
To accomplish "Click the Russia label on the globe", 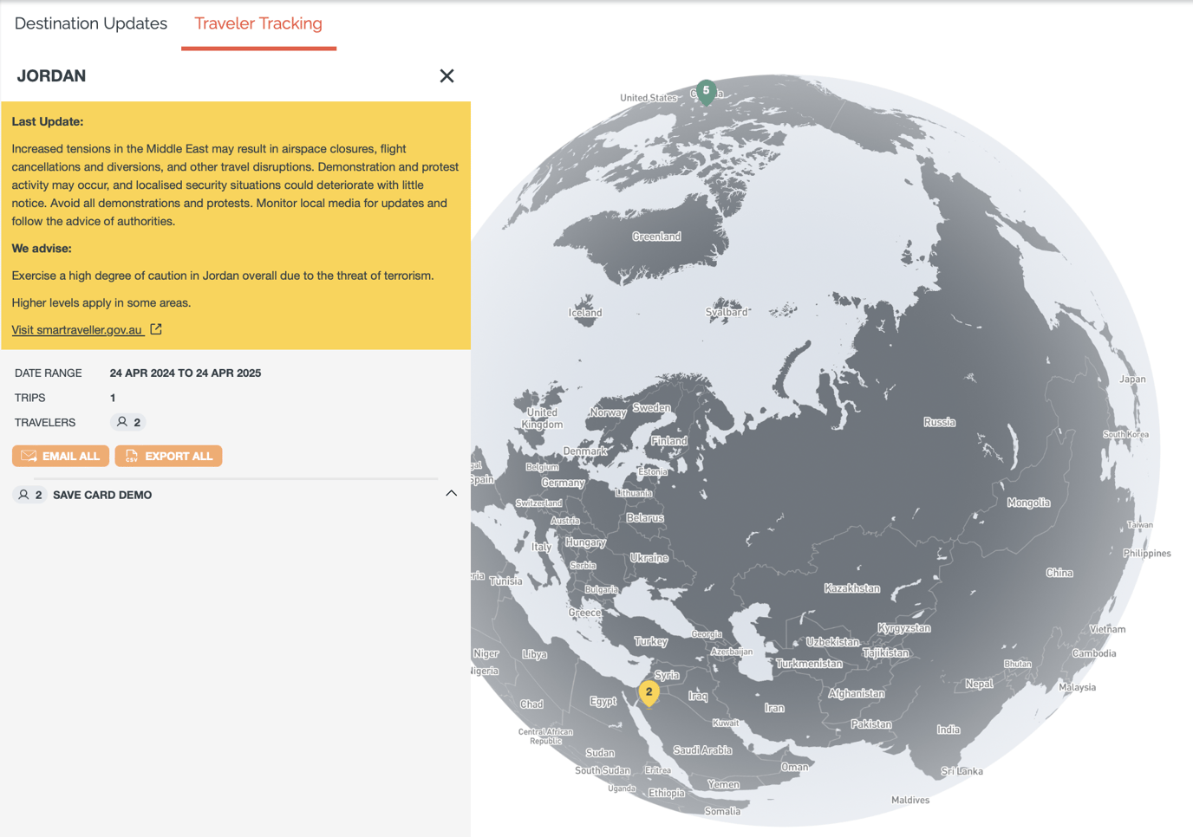I will click(939, 422).
